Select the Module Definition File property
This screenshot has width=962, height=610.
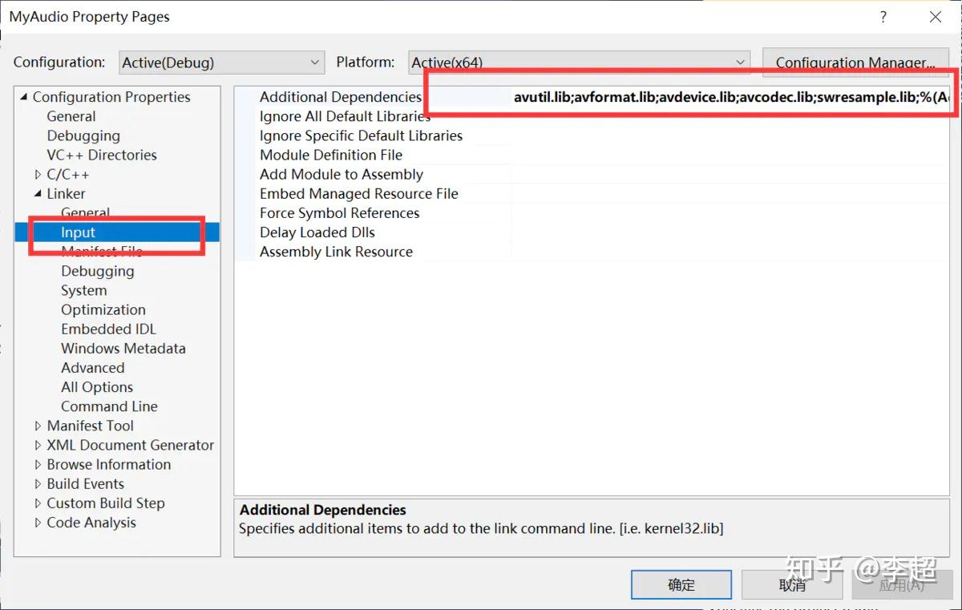point(331,155)
